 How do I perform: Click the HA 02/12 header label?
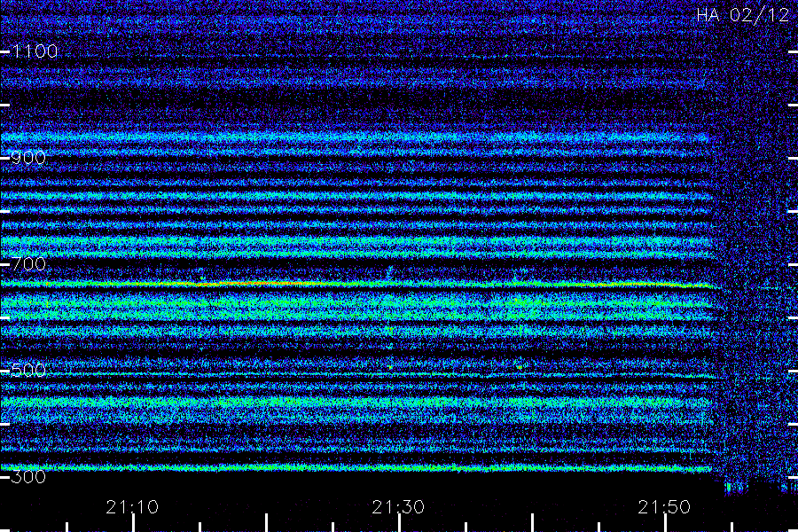tap(742, 15)
